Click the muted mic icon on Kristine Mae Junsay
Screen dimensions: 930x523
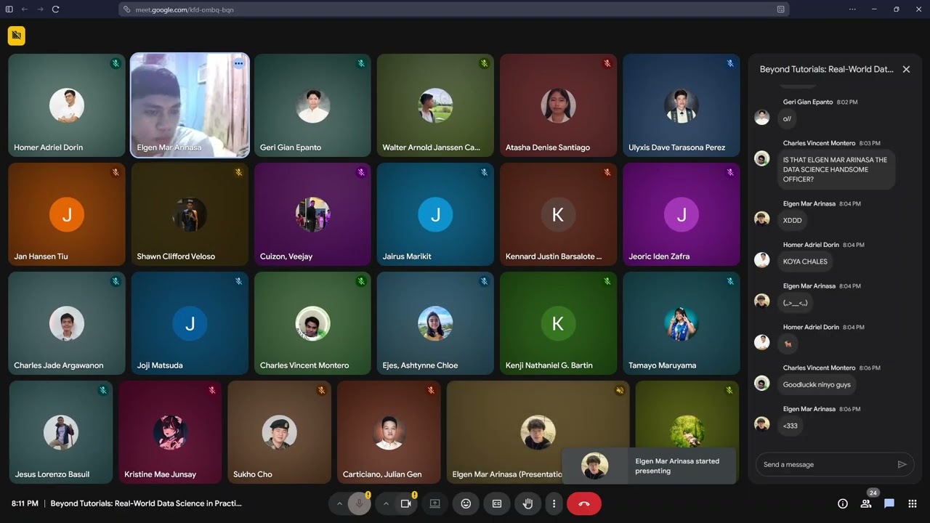212,390
